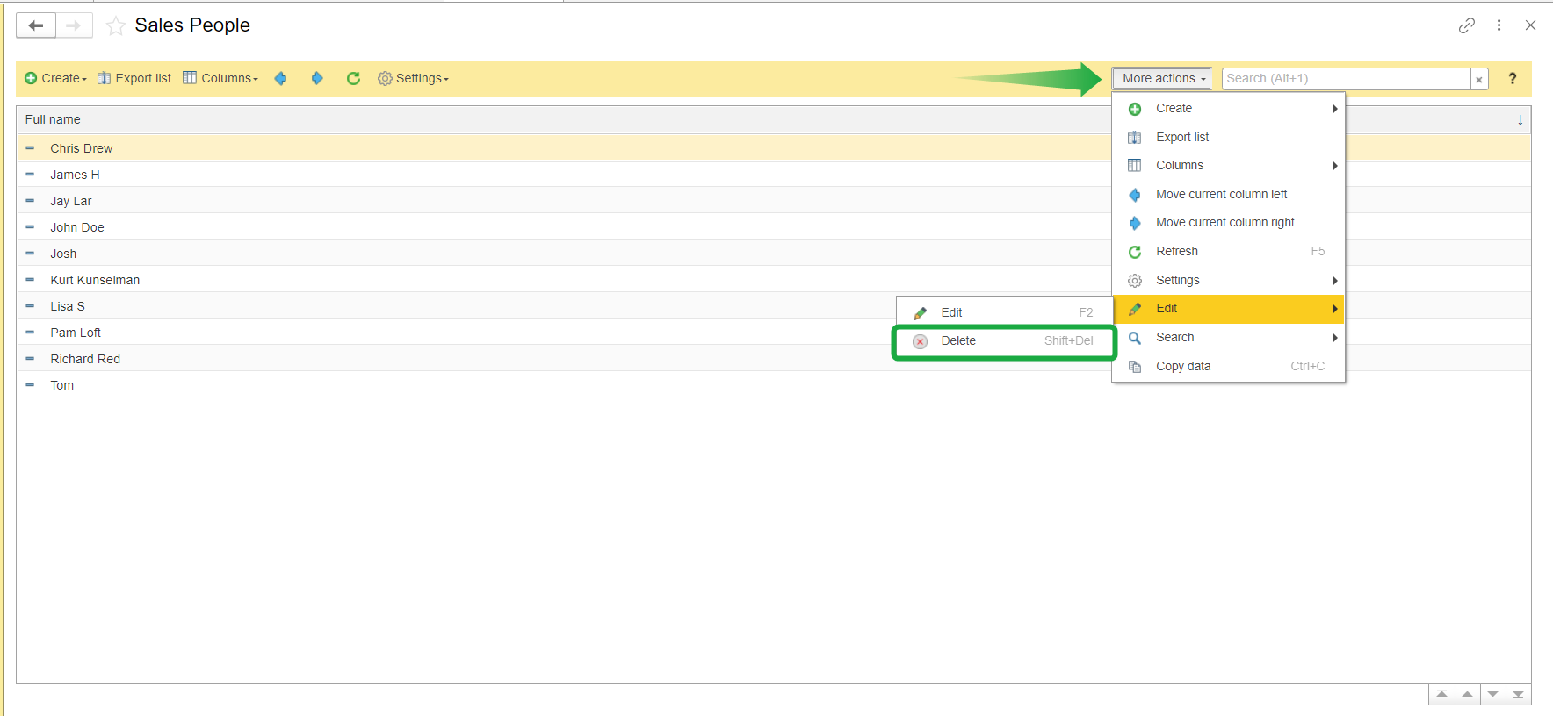Click Export list button in toolbar

(x=134, y=79)
